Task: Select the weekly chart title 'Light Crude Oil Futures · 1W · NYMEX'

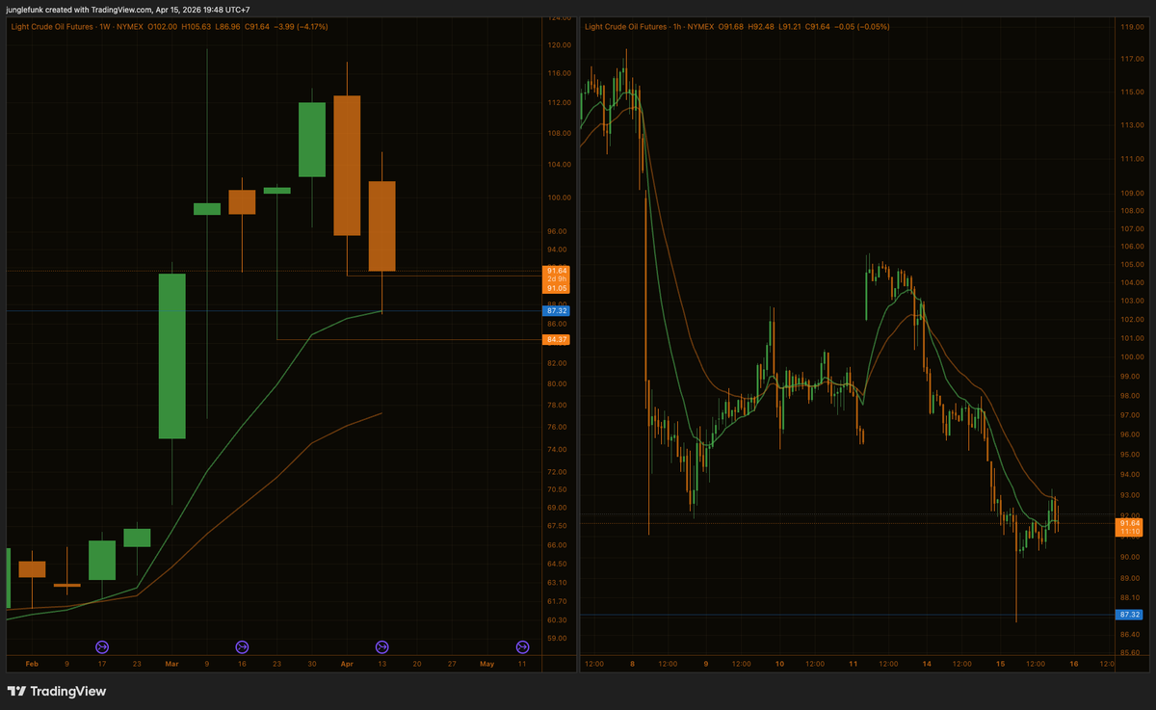Action: [76, 27]
